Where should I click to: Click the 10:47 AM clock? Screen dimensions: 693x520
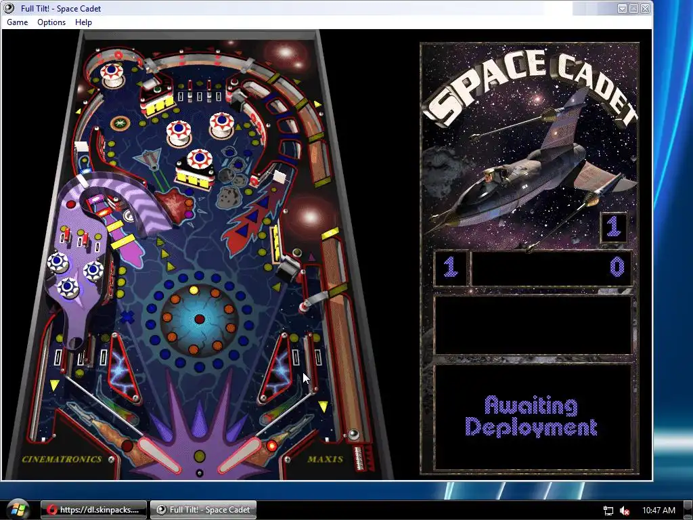pos(658,510)
